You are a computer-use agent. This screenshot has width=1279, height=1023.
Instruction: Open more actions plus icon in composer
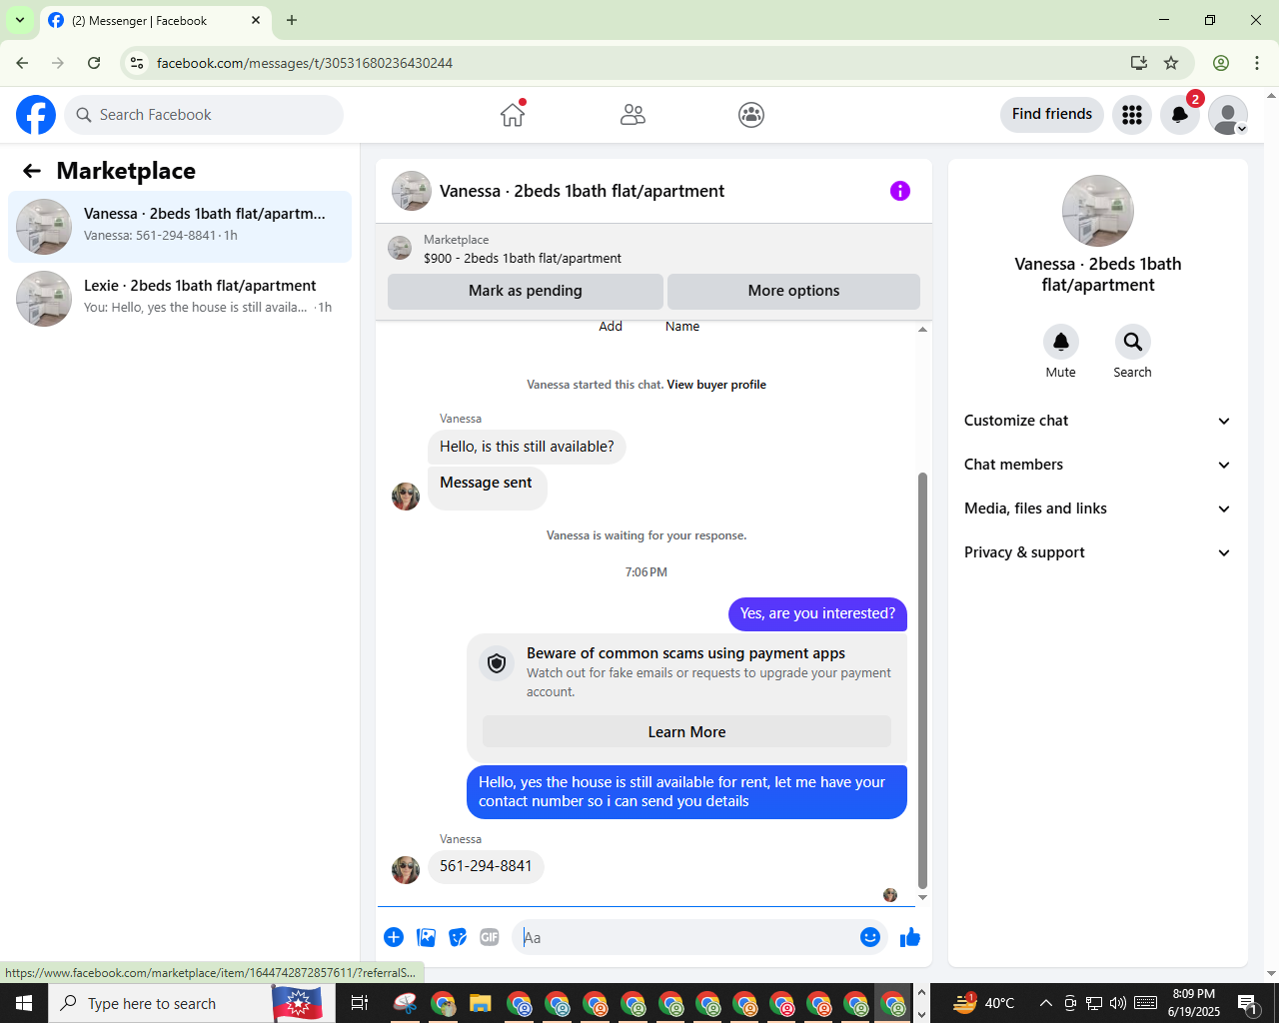[x=394, y=937]
